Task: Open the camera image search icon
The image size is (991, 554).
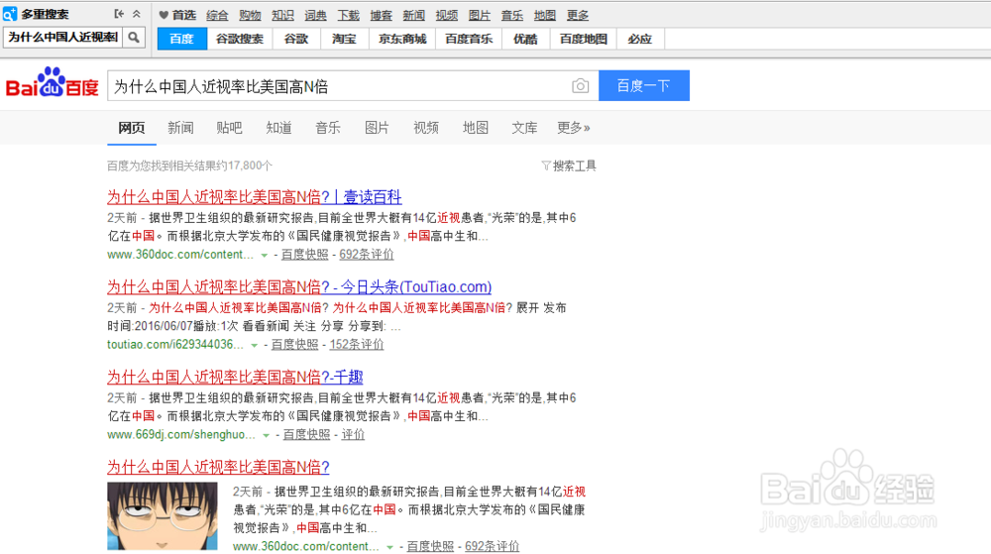Action: pyautogui.click(x=580, y=85)
